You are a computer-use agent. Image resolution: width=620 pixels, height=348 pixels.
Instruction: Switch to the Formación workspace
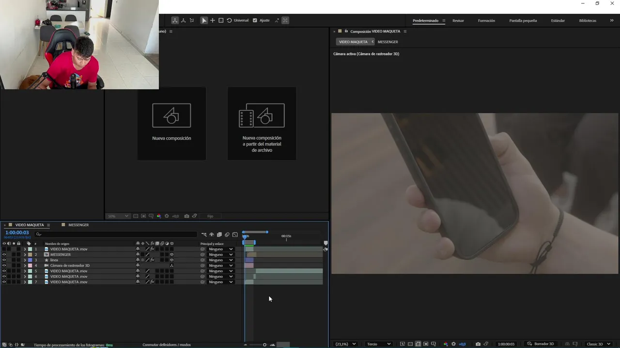pyautogui.click(x=486, y=21)
